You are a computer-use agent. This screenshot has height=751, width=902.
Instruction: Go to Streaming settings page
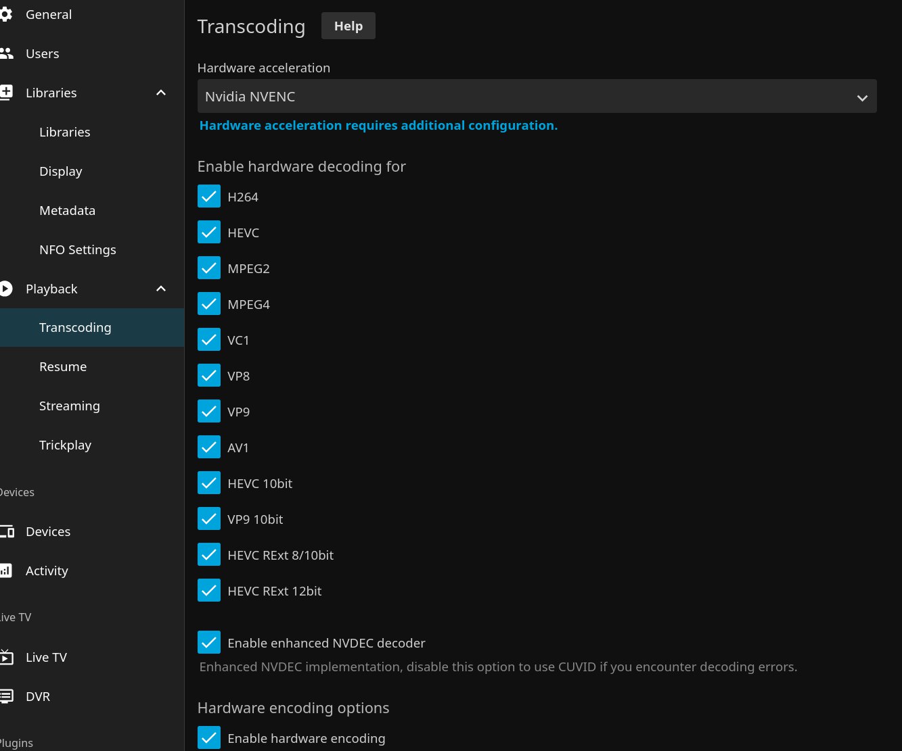pyautogui.click(x=70, y=406)
